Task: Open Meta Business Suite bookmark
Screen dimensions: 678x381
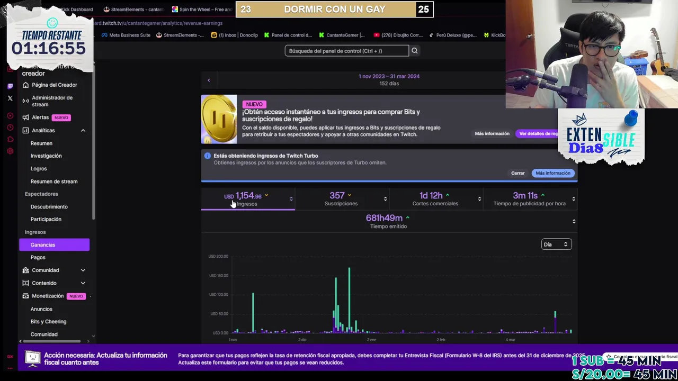Action: [x=126, y=35]
